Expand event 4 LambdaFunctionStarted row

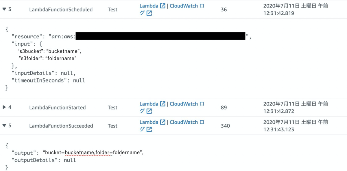(x=4, y=107)
